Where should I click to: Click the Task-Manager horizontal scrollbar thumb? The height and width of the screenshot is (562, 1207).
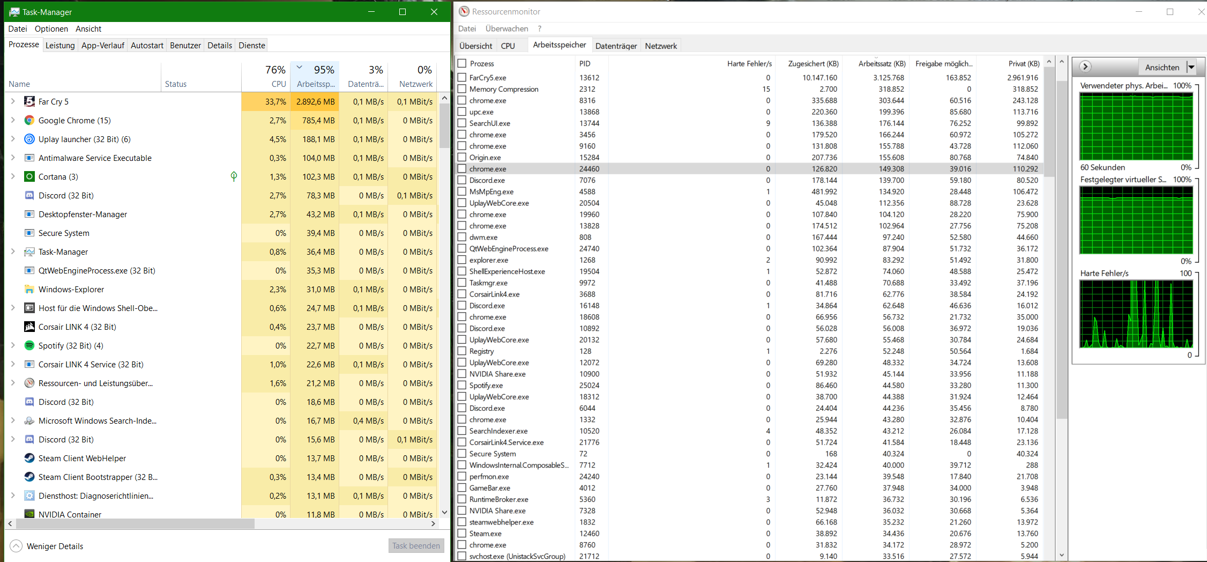(x=134, y=524)
